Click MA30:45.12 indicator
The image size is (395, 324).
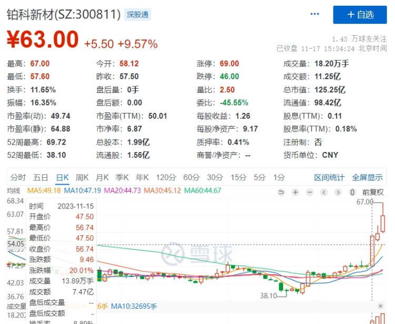click(162, 190)
